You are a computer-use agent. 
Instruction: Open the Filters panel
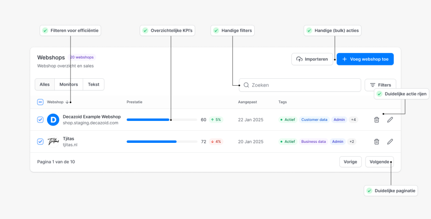pyautogui.click(x=380, y=85)
